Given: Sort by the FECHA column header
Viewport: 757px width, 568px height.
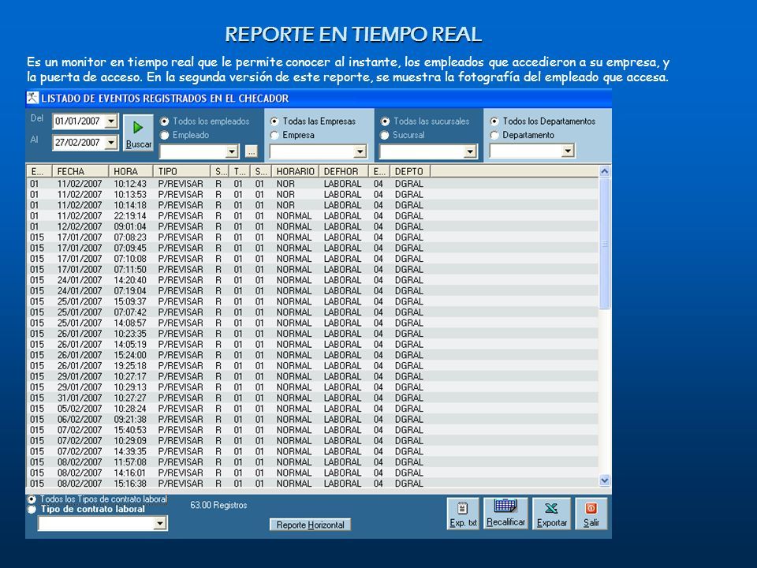Looking at the screenshot, I should pos(80,171).
